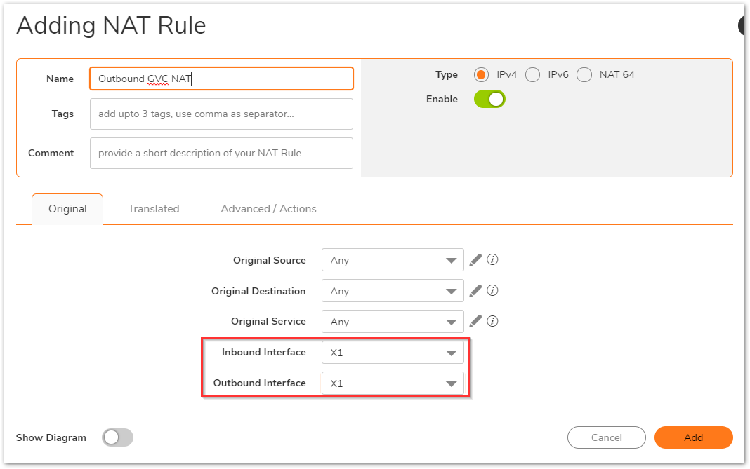Click the Original Destination label
Viewport: 750px width, 469px height.
click(x=258, y=292)
